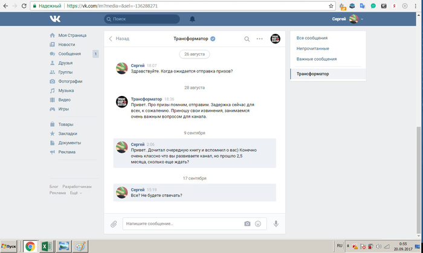Viewport: 423px width, 253px height.
Task: Click the microphone voice message icon
Action: click(x=276, y=223)
